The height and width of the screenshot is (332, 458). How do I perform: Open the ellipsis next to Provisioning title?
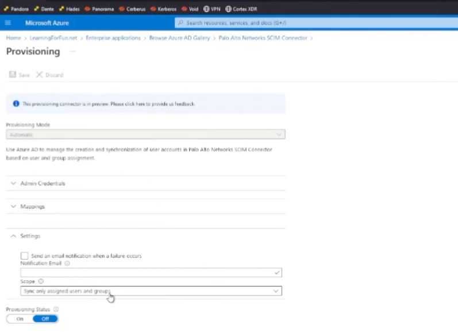tap(73, 51)
